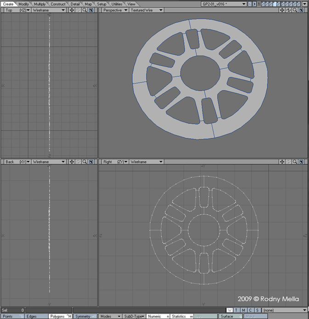Maximize the Top viewport with its fullscreen icon
309x319 pixels.
pyautogui.click(x=91, y=10)
